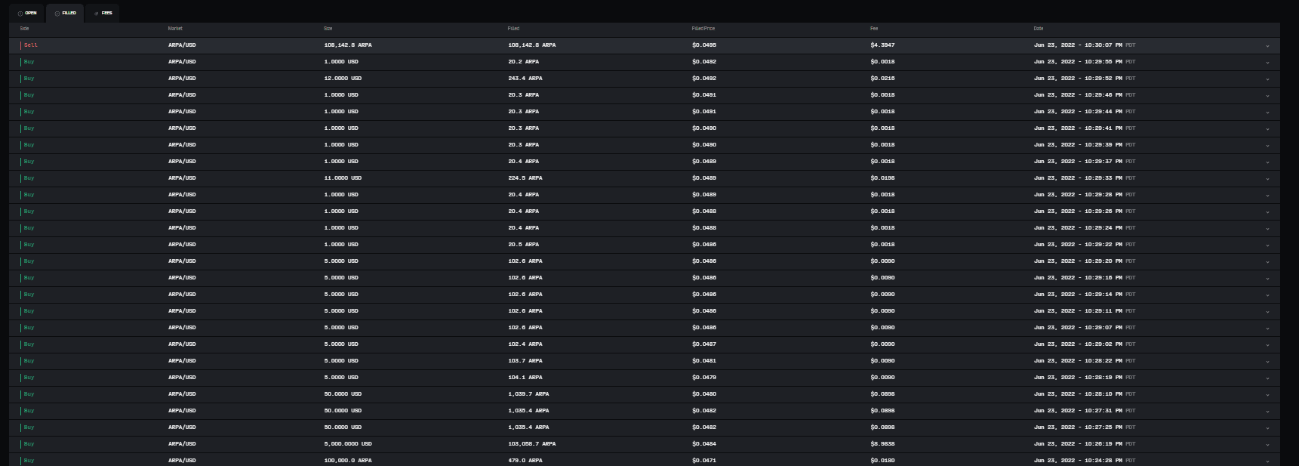The image size is (1299, 466).
Task: Click the 1,039.7 ARPA filled amount
Action: [528, 394]
